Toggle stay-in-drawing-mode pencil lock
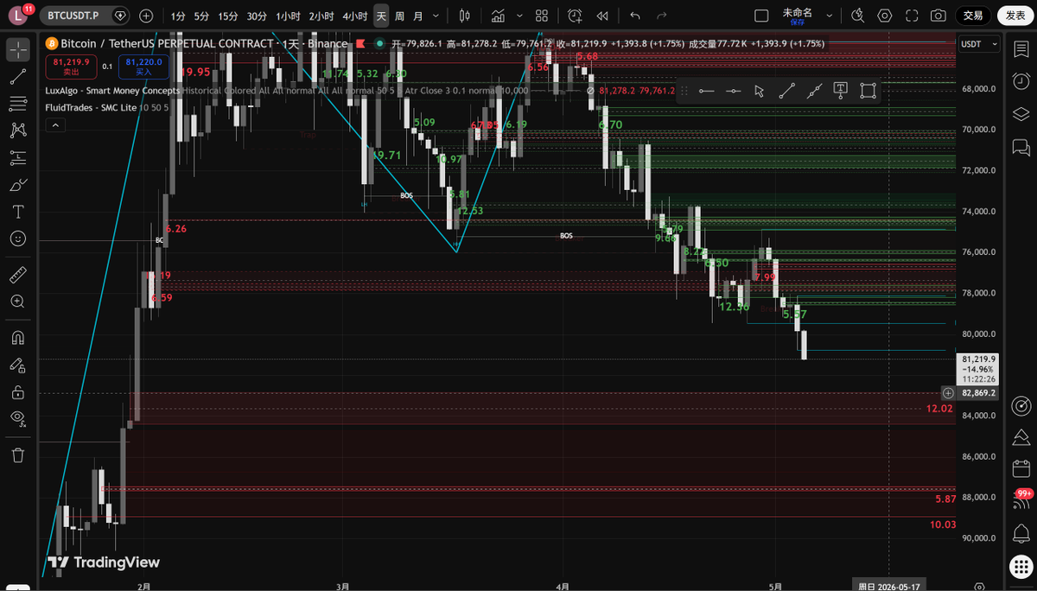This screenshot has width=1037, height=591. coord(17,365)
